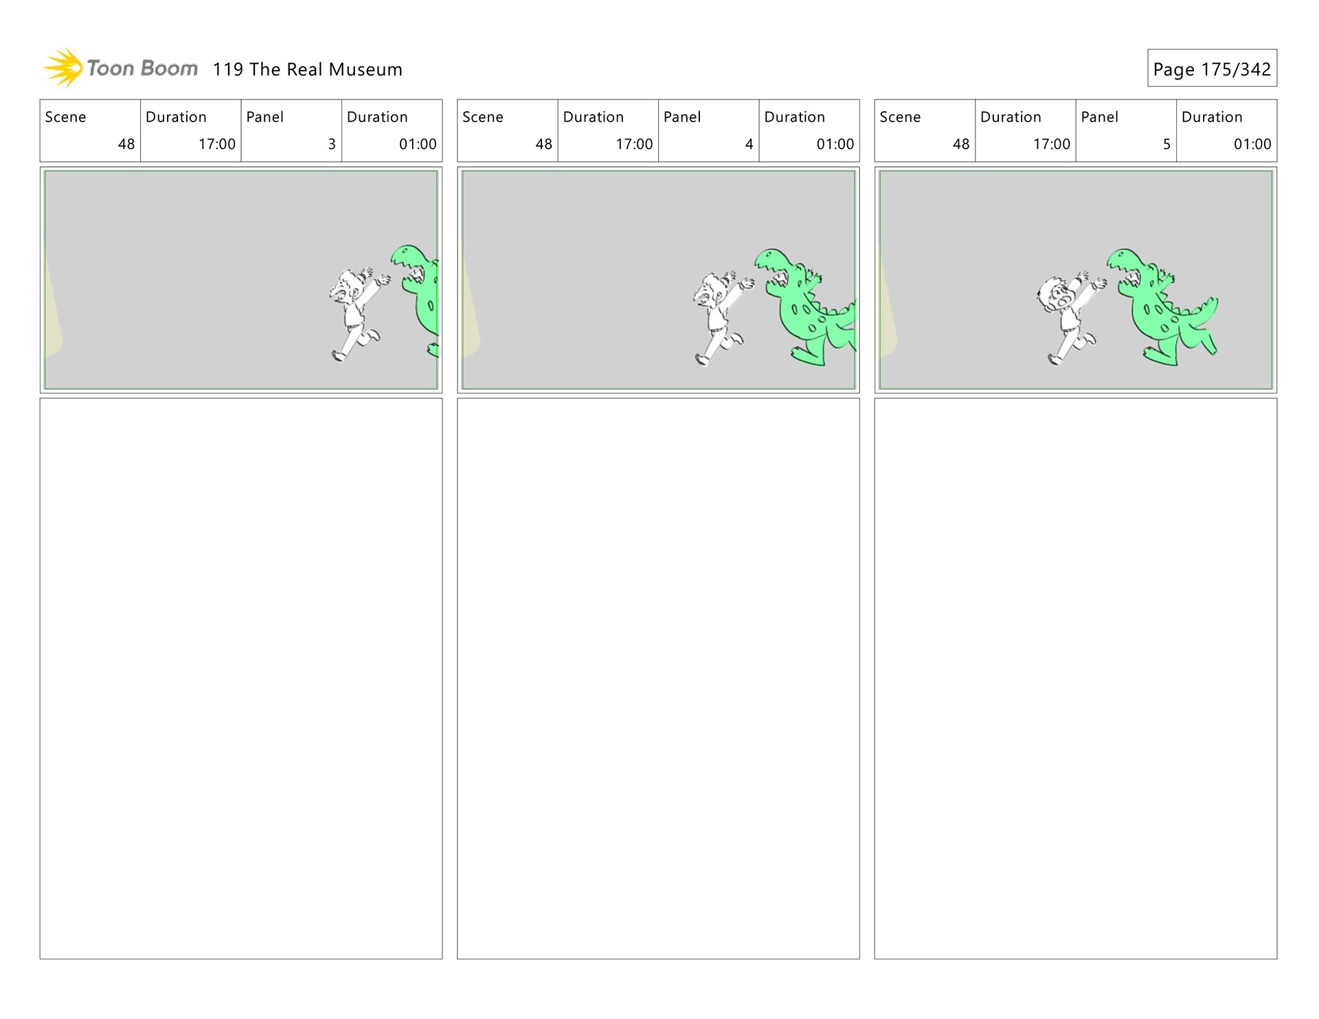
Task: Click the Toon Boom logo icon
Action: click(63, 68)
